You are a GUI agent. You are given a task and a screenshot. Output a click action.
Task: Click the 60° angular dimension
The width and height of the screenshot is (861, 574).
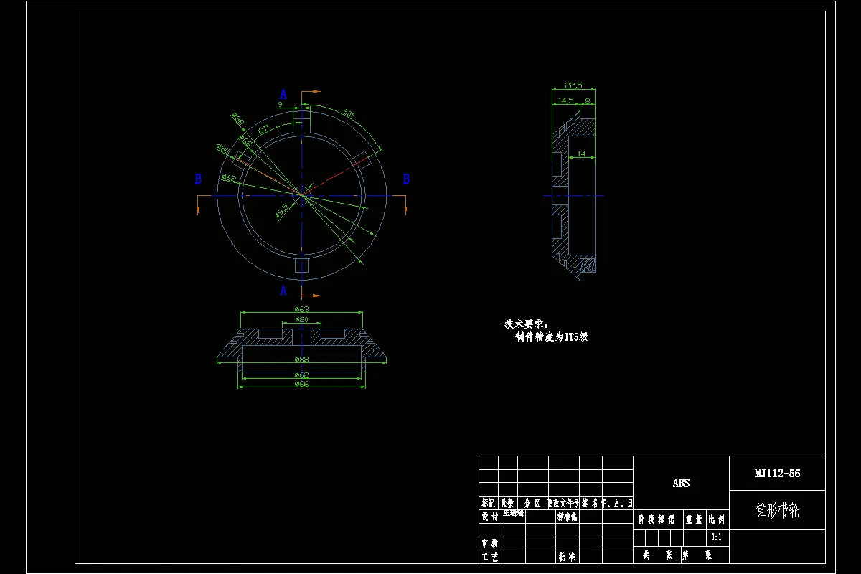(x=347, y=113)
